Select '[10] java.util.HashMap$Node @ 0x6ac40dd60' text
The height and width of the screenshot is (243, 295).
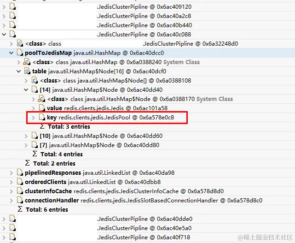101,136
